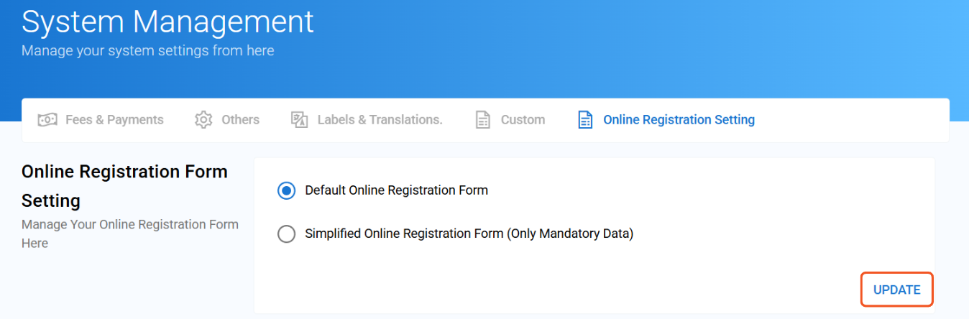Click the banknote icon for Fees & Payments

click(47, 119)
